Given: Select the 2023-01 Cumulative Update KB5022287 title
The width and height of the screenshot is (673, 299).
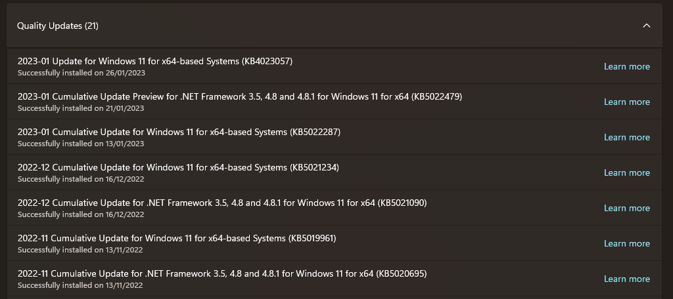Looking at the screenshot, I should tap(179, 132).
